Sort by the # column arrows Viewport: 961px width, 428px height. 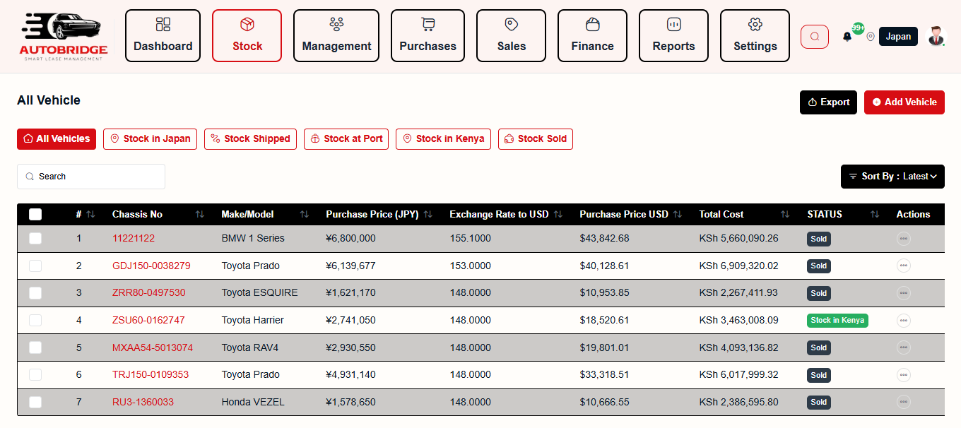pyautogui.click(x=90, y=215)
